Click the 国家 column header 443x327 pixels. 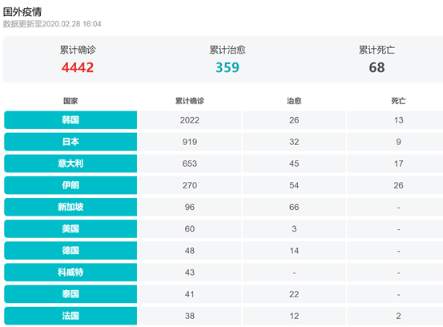(x=70, y=101)
